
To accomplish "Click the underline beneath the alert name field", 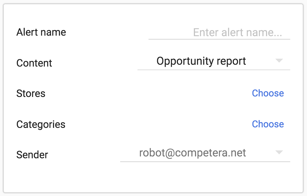I will [x=219, y=39].
